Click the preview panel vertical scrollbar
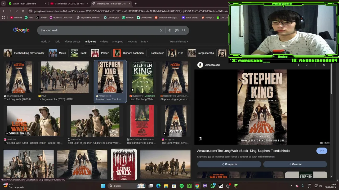Screen dimensions: 339x190 [331, 79]
